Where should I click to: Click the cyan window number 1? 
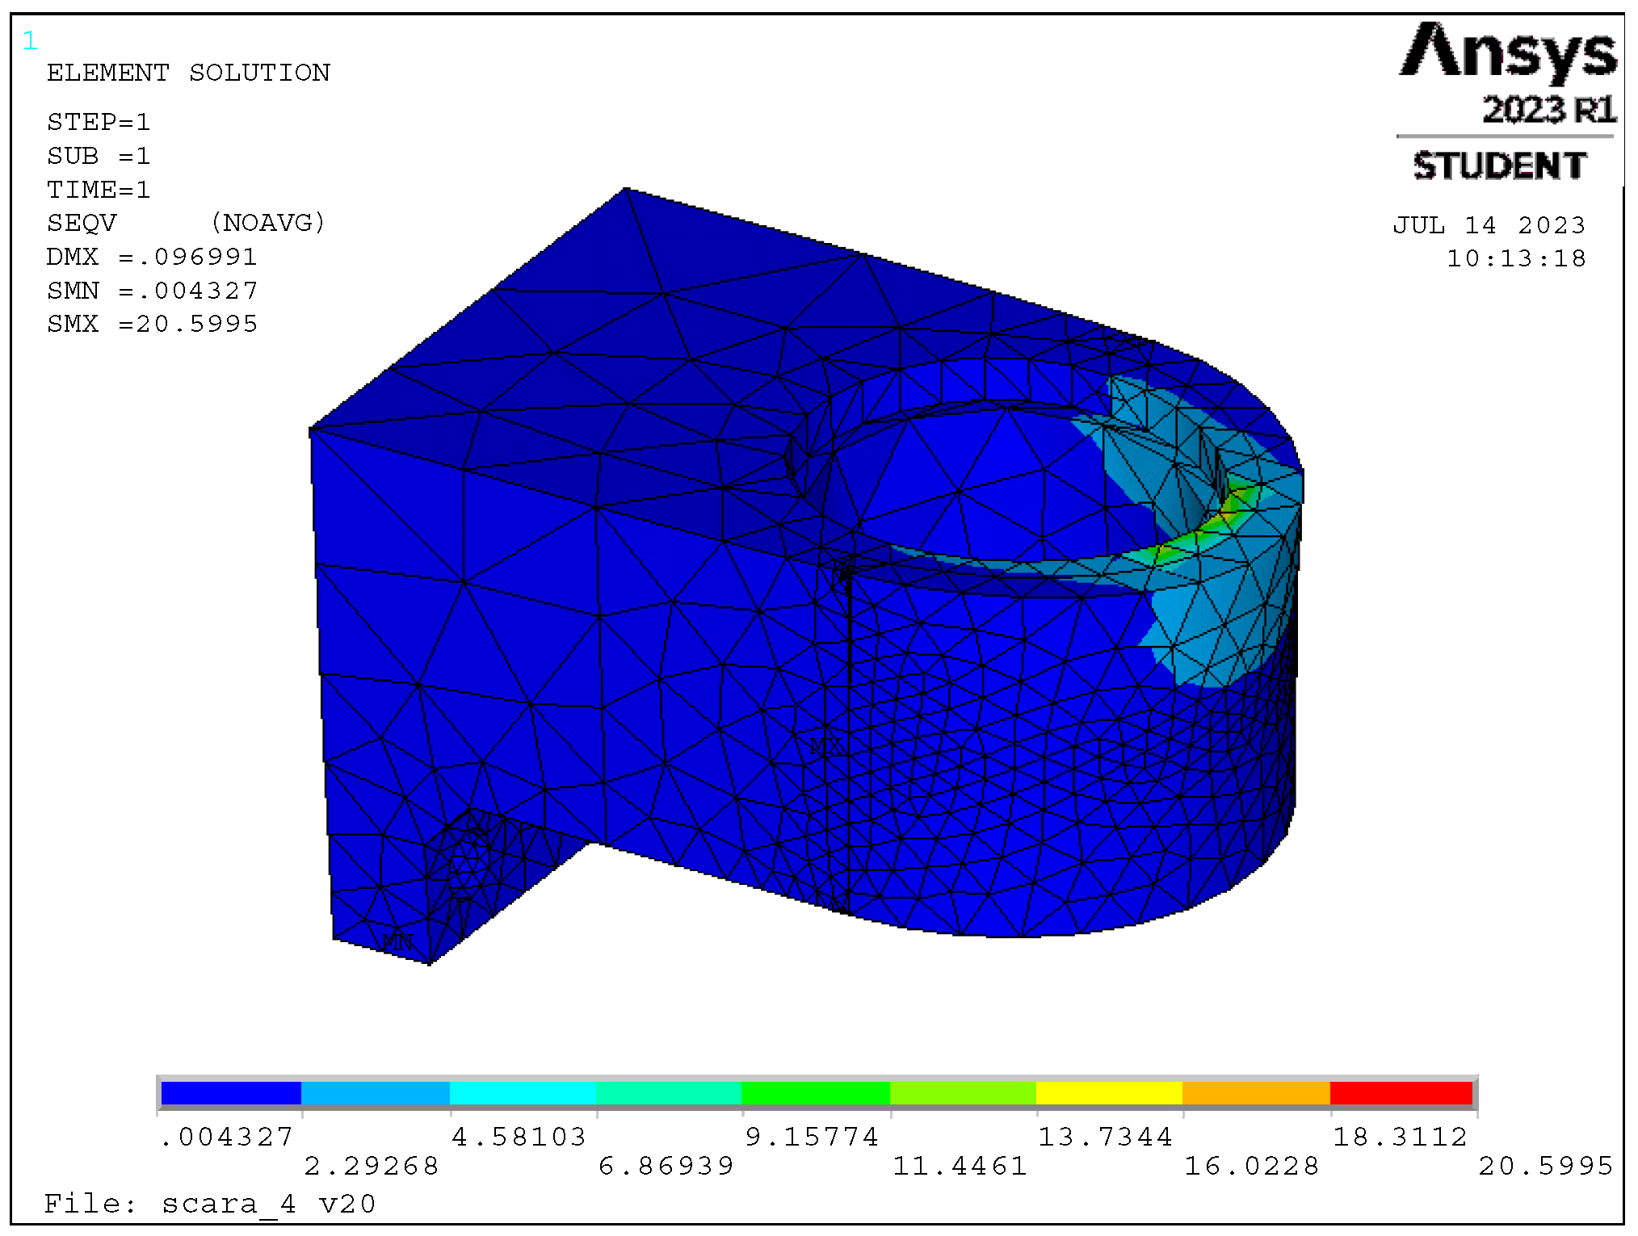coord(30,40)
